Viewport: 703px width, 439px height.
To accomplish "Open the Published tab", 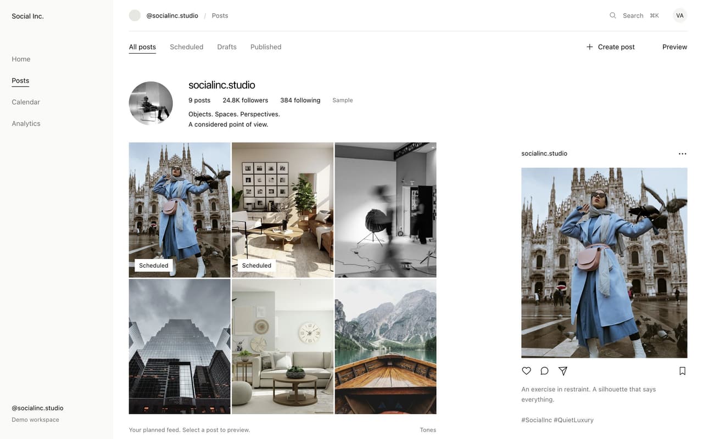I will (266, 47).
